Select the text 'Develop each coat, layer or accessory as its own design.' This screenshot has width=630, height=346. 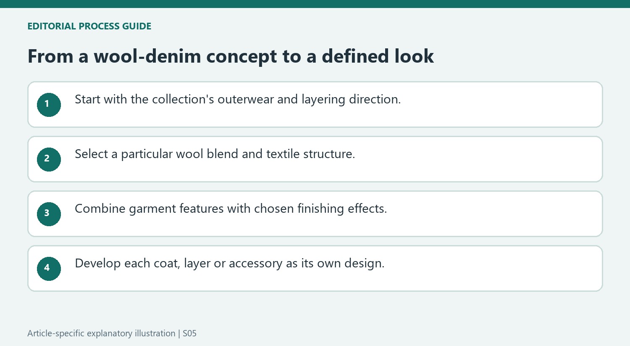(x=229, y=263)
